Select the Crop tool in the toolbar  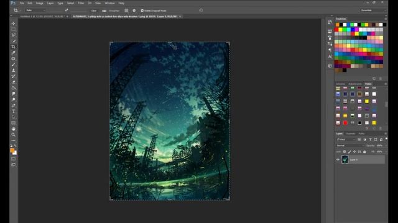[x=14, y=47]
